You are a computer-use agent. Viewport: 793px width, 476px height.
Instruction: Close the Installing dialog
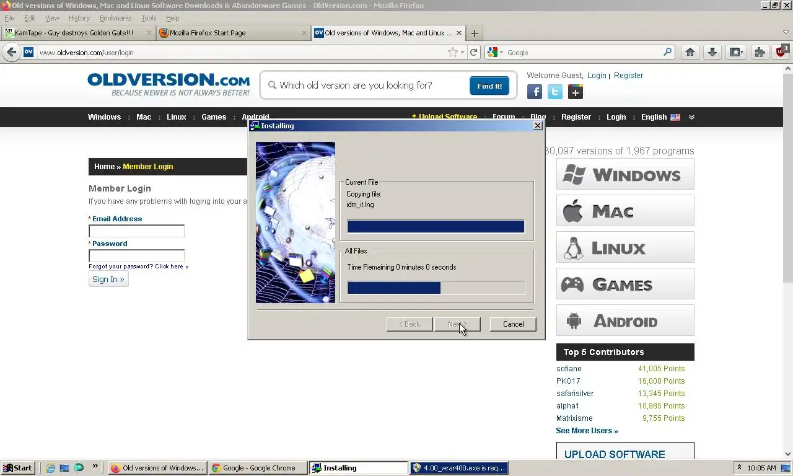[x=538, y=126]
